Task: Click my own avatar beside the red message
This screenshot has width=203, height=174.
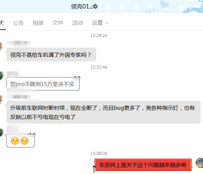Action: tap(199, 163)
